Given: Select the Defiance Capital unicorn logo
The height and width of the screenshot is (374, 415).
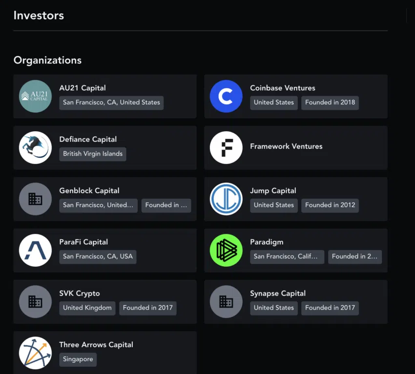Looking at the screenshot, I should (x=35, y=147).
